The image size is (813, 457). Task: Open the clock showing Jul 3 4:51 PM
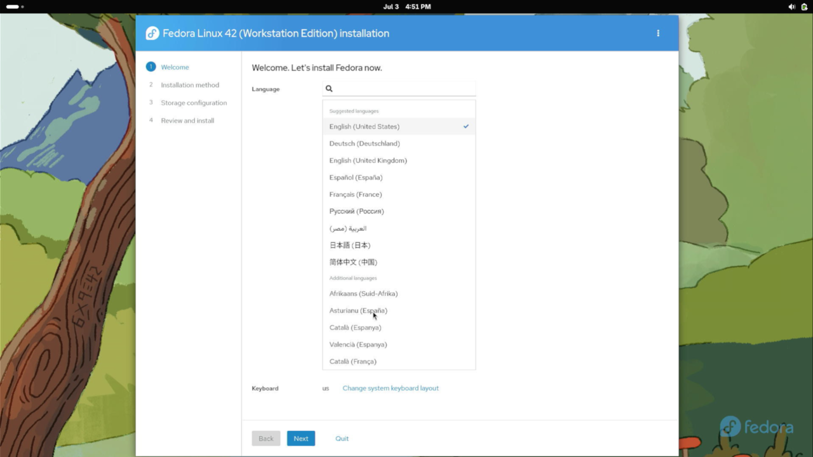(x=407, y=6)
